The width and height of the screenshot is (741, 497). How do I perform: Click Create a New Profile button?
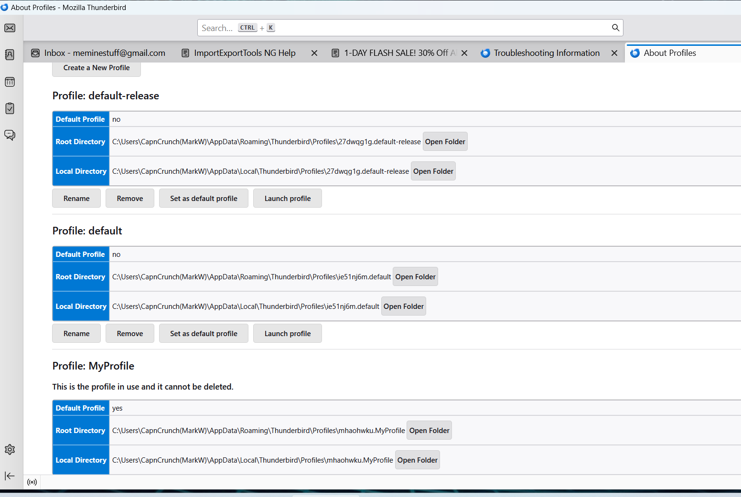coord(97,68)
